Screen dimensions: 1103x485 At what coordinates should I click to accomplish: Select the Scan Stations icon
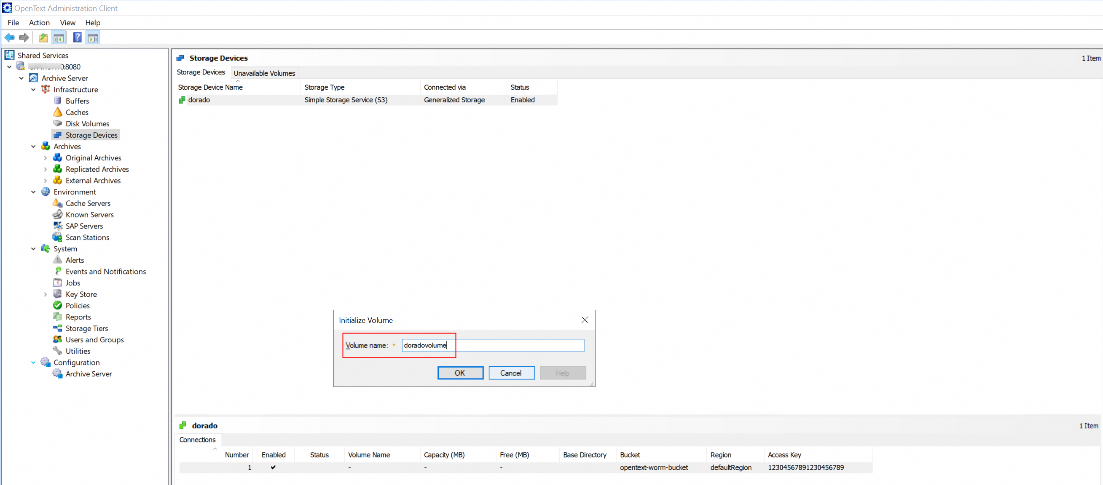[x=57, y=237]
